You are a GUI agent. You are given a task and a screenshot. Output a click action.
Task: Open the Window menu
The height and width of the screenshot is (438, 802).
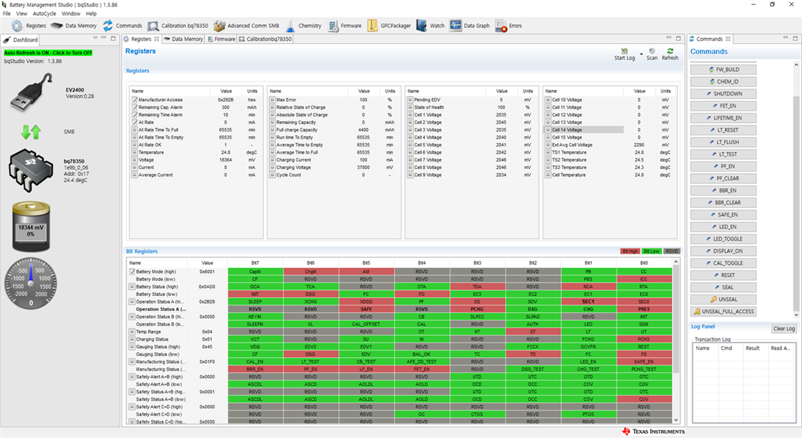[x=71, y=13]
